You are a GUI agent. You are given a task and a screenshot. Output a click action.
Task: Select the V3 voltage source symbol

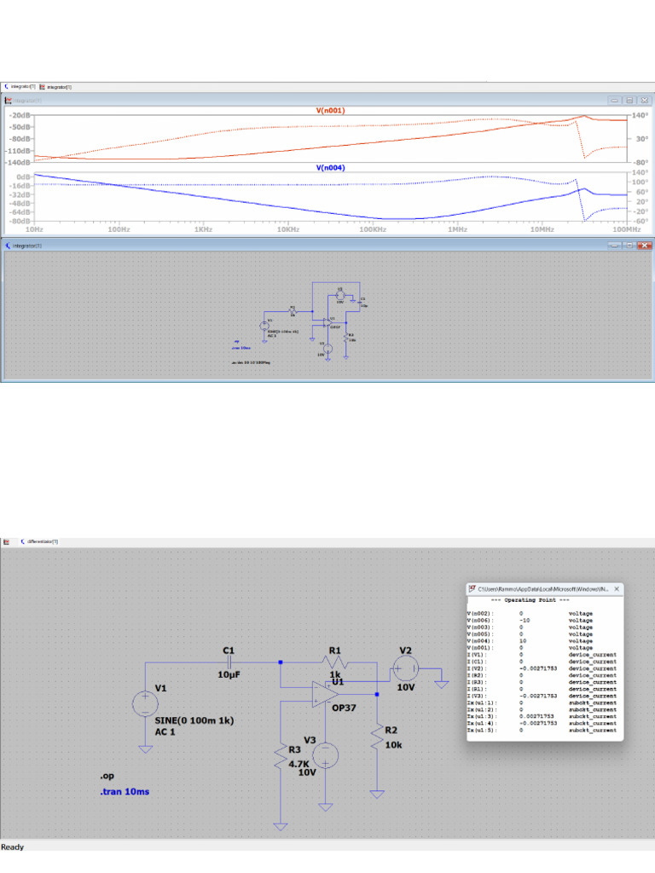tap(325, 755)
